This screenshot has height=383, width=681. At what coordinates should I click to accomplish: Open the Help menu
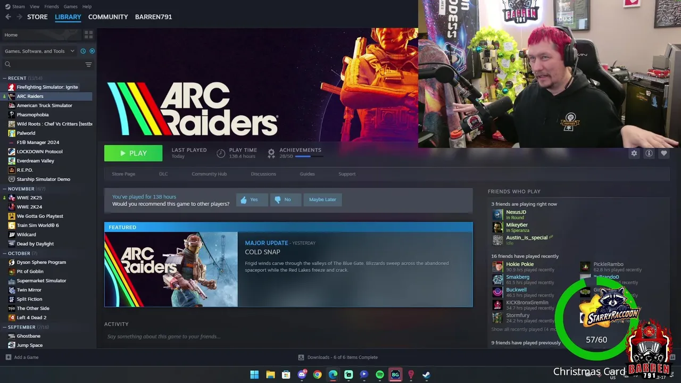tap(87, 6)
